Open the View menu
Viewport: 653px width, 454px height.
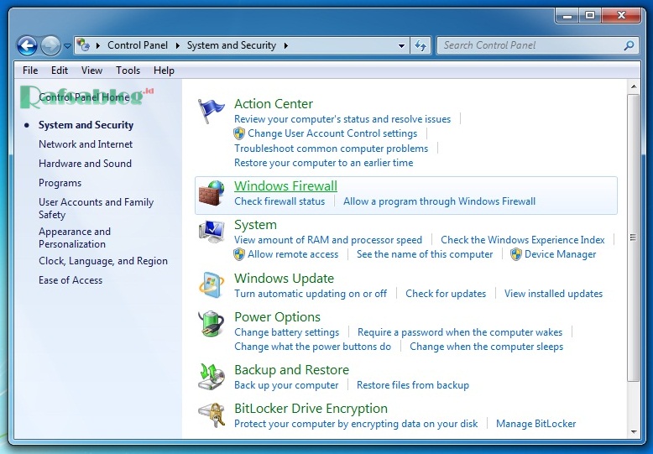coord(91,70)
